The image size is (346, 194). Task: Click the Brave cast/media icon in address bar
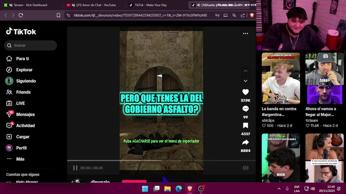pos(225,15)
